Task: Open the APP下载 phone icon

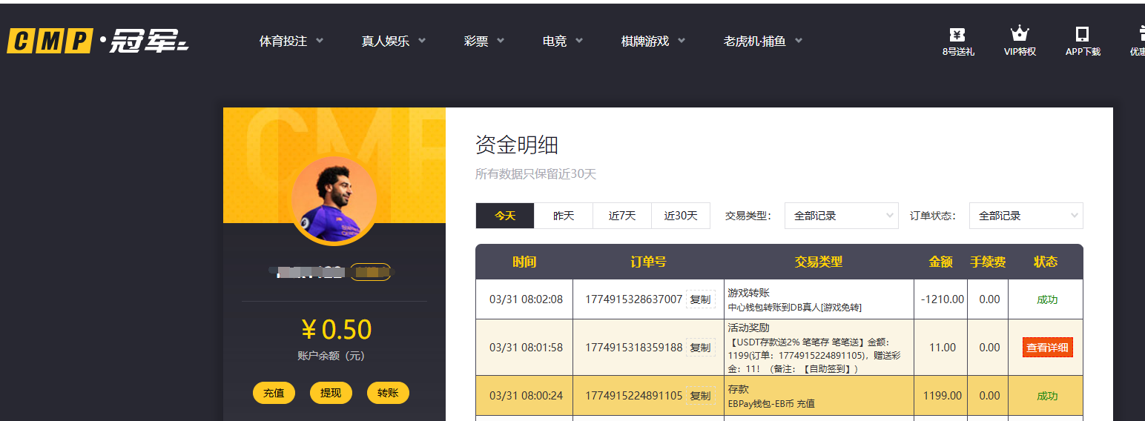Action: click(x=1082, y=35)
